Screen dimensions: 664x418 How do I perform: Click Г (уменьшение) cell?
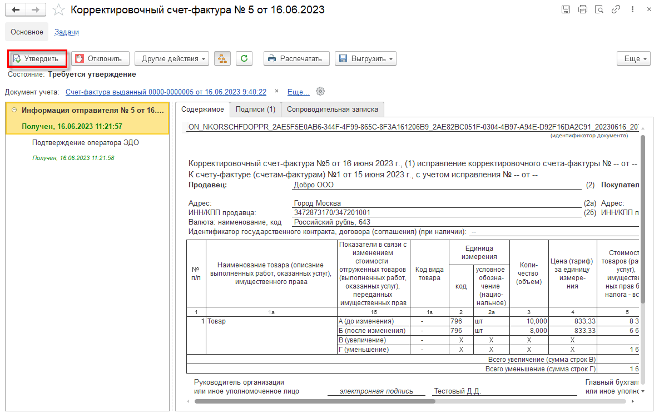pyautogui.click(x=374, y=350)
